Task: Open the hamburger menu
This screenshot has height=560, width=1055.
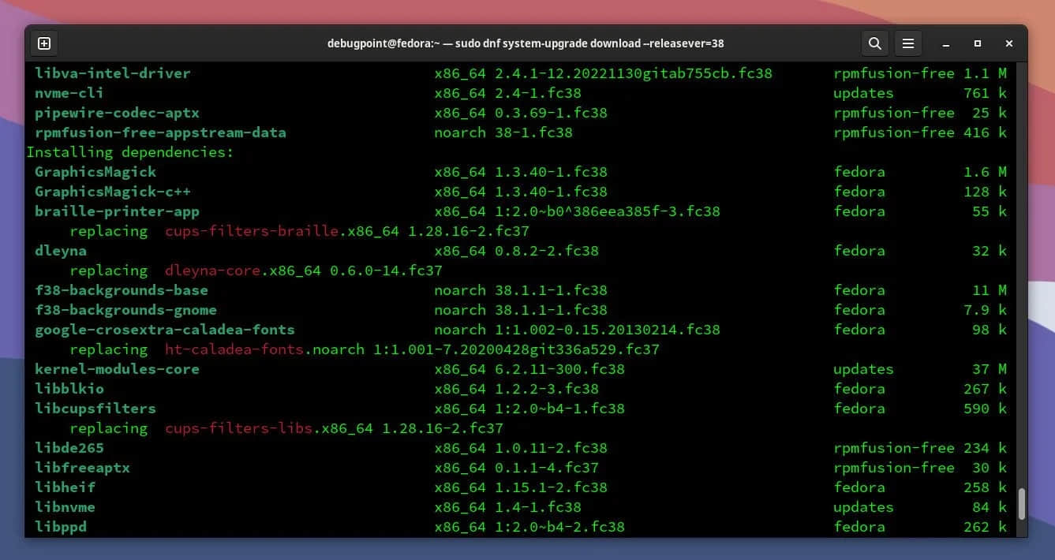Action: click(x=908, y=43)
